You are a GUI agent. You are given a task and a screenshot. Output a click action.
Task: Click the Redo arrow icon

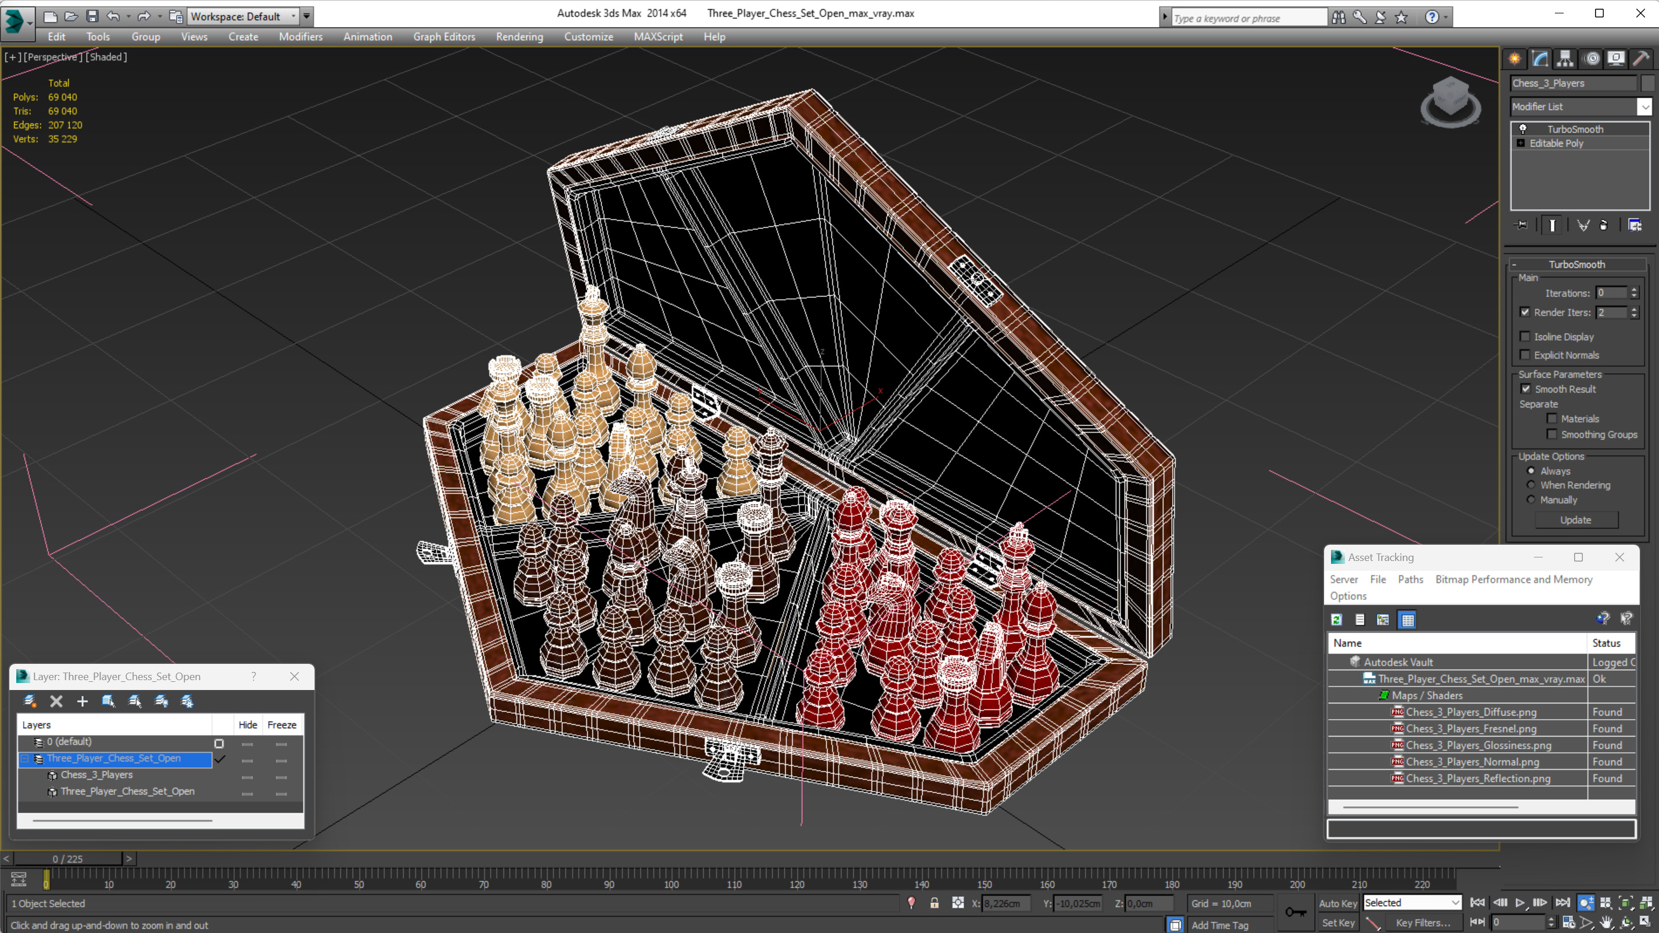144,16
